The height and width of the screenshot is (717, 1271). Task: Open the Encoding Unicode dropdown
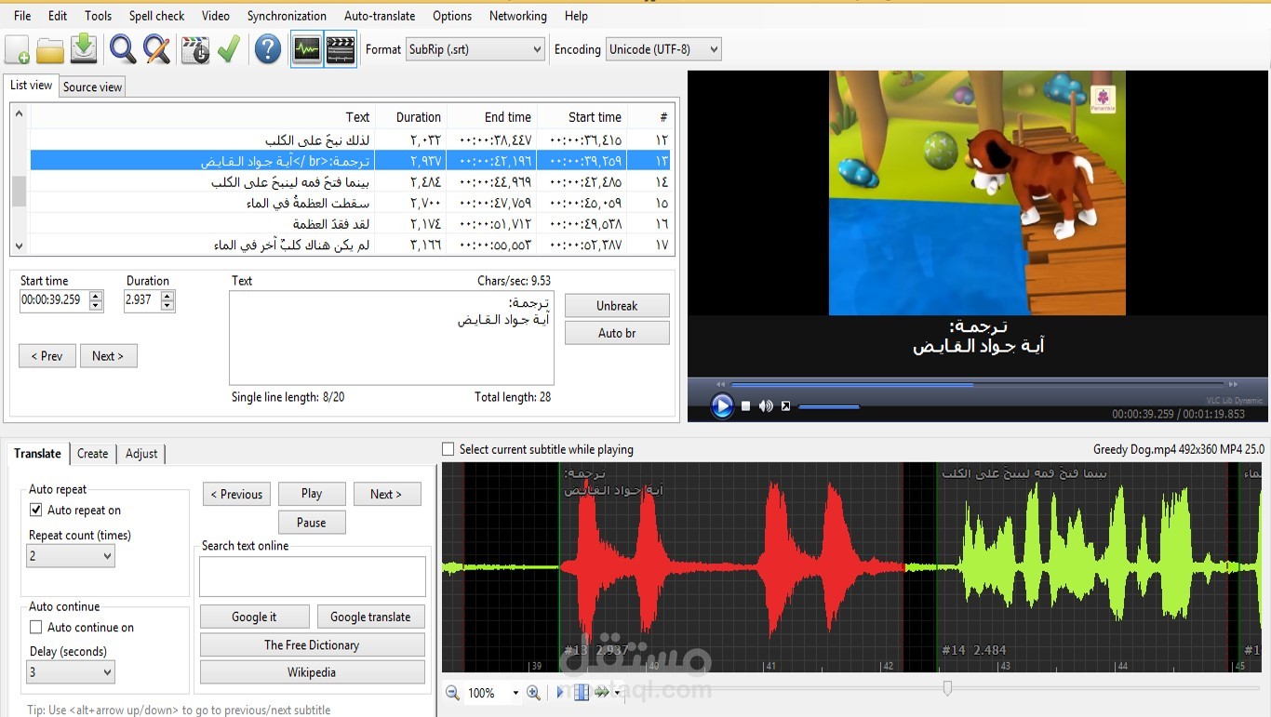663,49
